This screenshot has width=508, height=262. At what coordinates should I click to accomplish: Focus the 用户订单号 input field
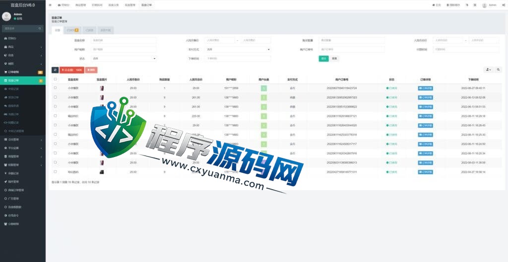[352, 50]
